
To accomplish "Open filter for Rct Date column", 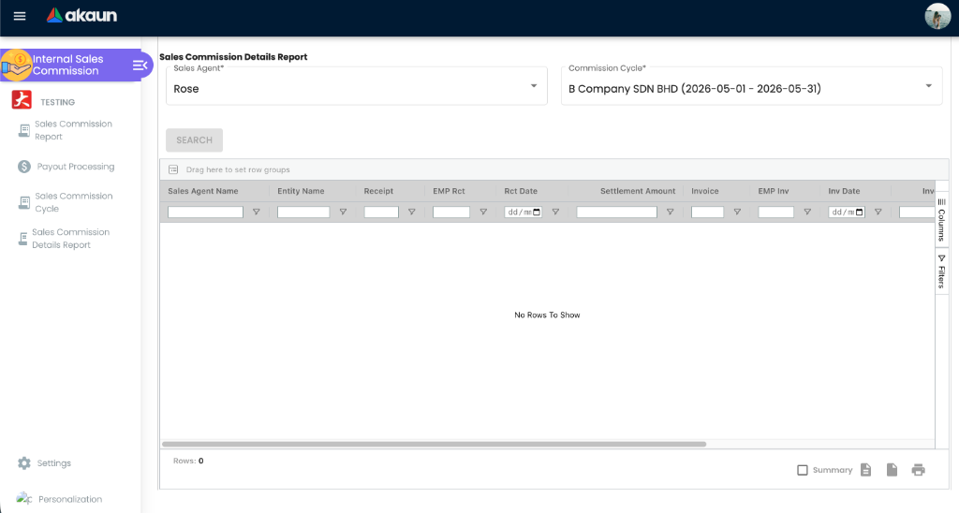I will point(555,213).
